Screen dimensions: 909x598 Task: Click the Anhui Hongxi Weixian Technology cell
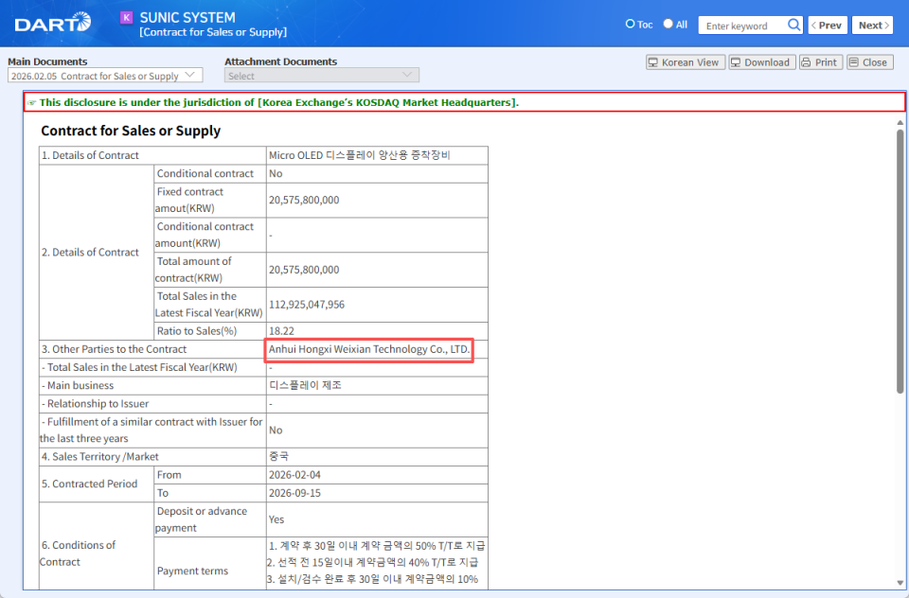[x=369, y=349]
